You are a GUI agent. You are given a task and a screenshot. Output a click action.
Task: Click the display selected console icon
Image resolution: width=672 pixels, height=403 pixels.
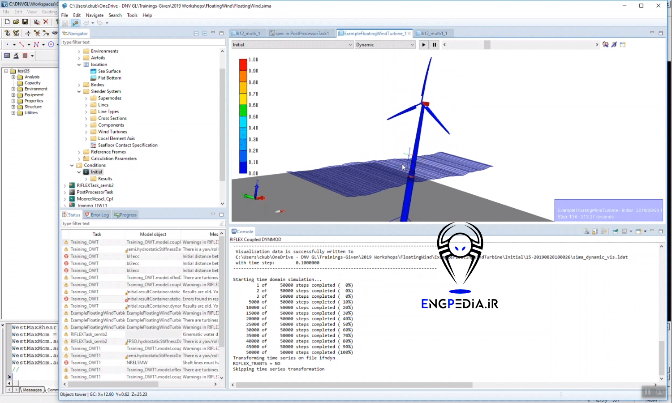[x=624, y=232]
